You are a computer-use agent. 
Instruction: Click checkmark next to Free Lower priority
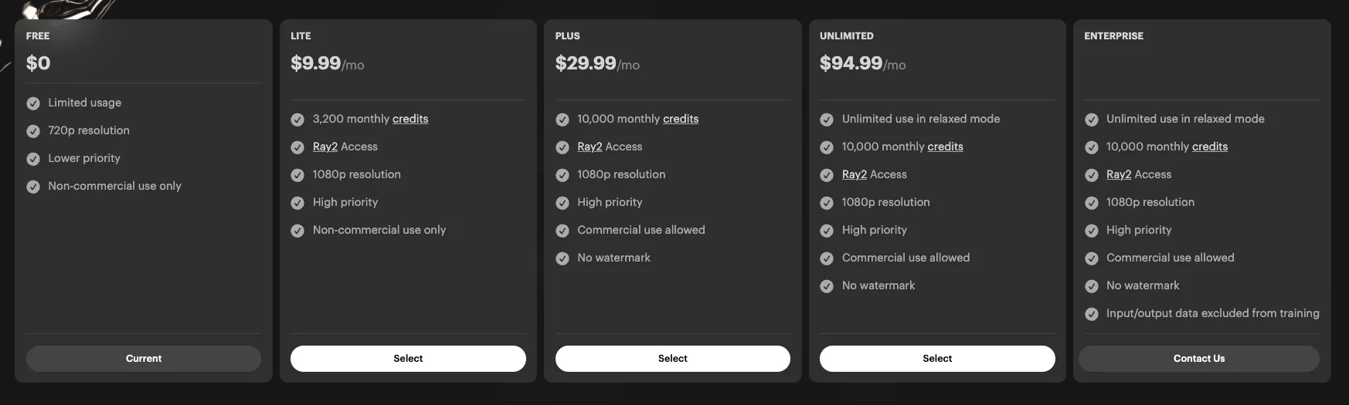point(33,159)
